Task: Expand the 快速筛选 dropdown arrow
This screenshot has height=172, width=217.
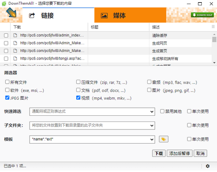Action: [x=152, y=112]
